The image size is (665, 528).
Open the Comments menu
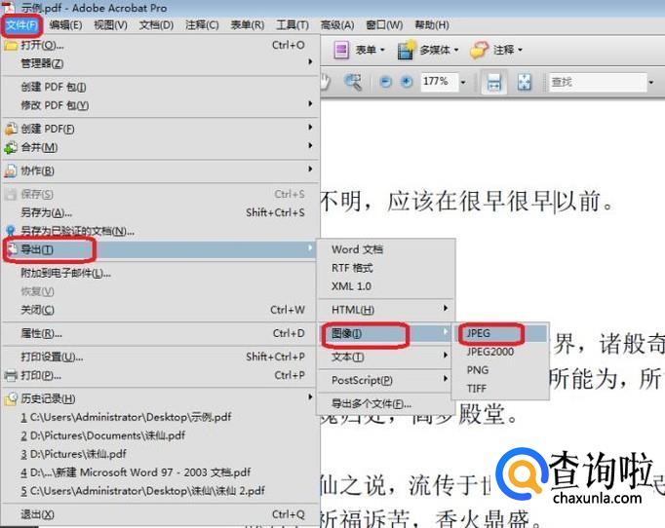click(x=202, y=25)
